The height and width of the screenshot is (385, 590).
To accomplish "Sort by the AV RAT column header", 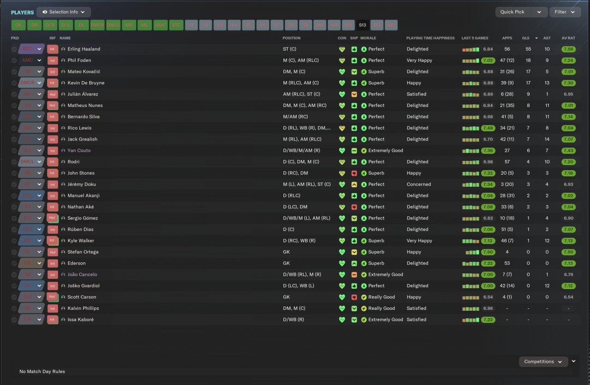I will tap(568, 38).
